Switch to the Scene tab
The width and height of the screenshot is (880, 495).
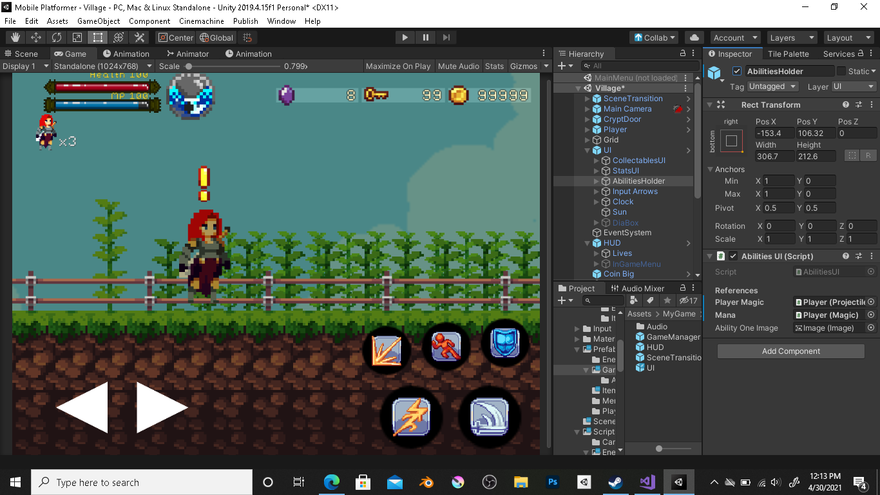tap(21, 53)
